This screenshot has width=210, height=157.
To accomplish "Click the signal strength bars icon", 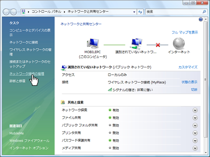I will [x=110, y=90].
